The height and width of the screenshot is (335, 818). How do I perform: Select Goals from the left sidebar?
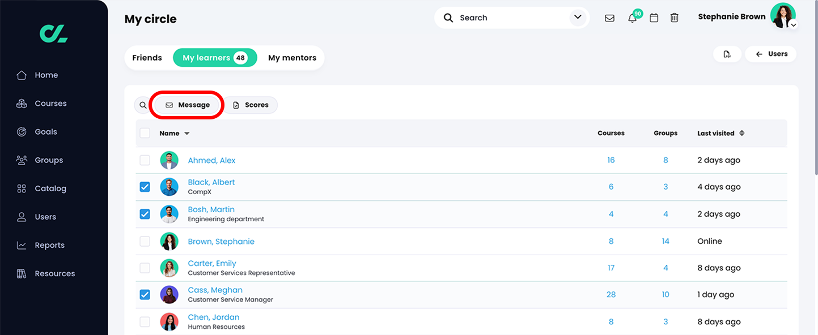pos(46,131)
